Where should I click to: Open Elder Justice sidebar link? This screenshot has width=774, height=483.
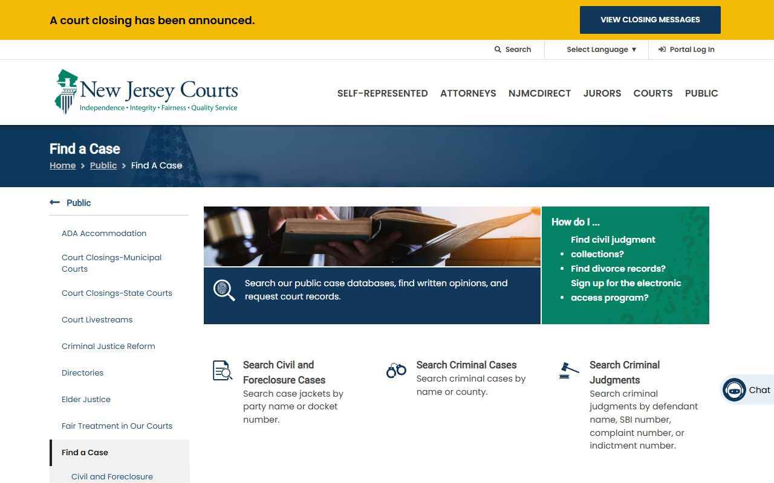[86, 399]
